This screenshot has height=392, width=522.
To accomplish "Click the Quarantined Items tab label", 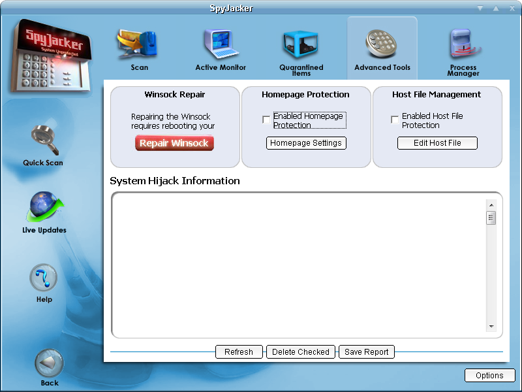I will click(x=301, y=70).
